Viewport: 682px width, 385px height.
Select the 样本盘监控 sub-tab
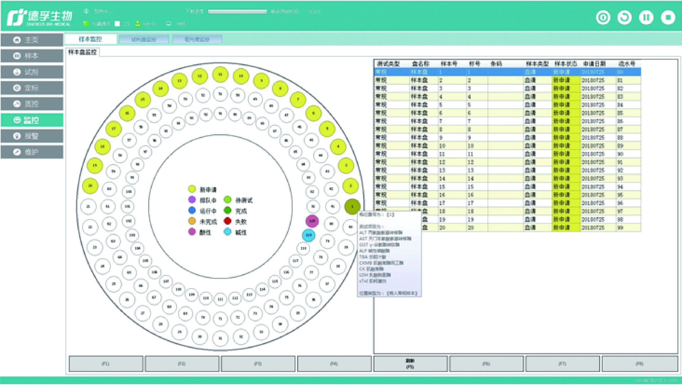pyautogui.click(x=82, y=52)
